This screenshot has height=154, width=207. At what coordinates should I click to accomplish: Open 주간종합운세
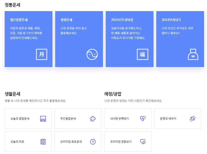pos(78,118)
